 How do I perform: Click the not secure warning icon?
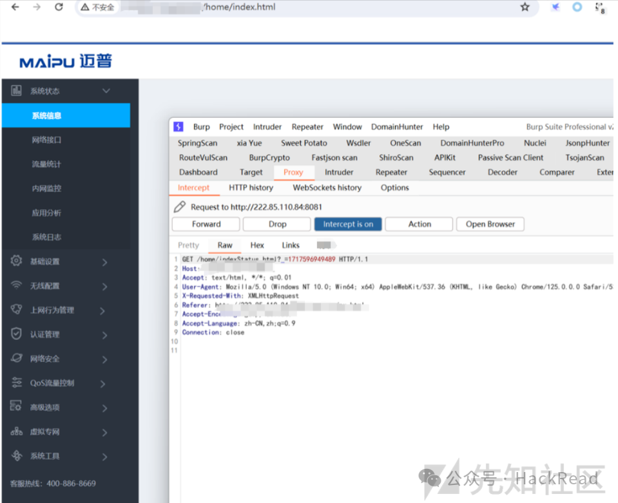click(84, 7)
